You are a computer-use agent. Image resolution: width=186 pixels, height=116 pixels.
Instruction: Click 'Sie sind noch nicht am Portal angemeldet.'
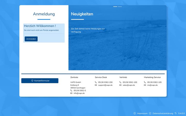tap(42, 30)
